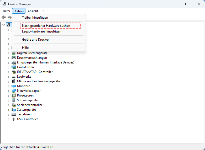Click the back arrow toolbar icon
205x150 pixels.
pyautogui.click(x=4, y=17)
